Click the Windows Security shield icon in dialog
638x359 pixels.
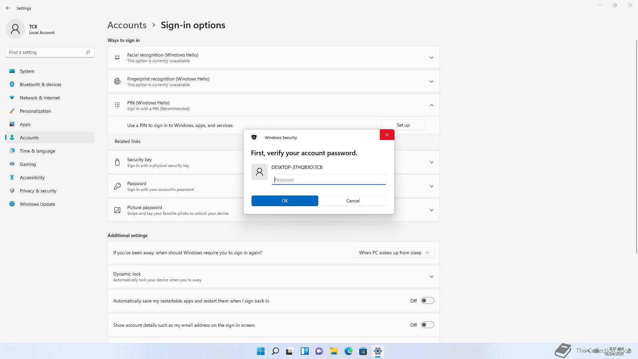(254, 137)
